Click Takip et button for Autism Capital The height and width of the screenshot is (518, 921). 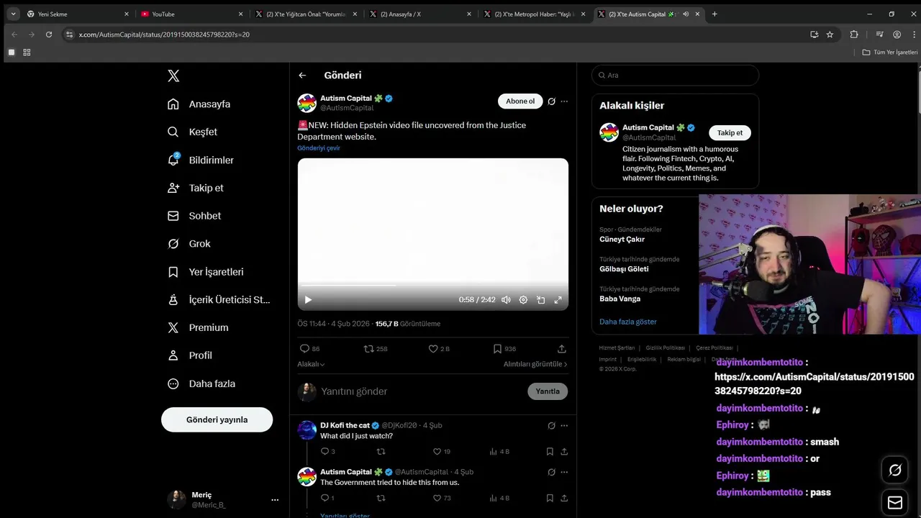click(x=730, y=132)
